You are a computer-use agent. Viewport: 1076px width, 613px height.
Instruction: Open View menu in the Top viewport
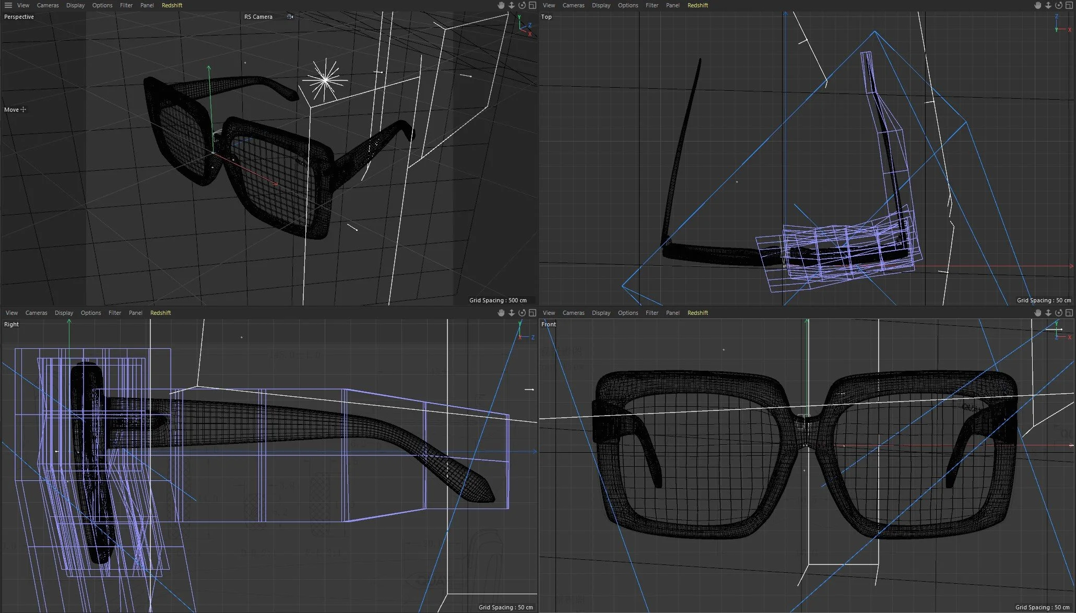click(549, 5)
